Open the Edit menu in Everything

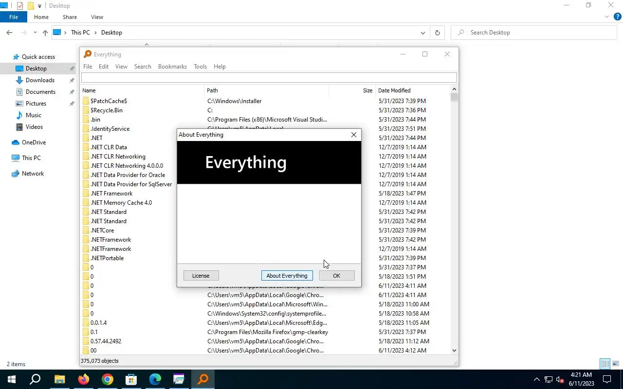pos(104,67)
